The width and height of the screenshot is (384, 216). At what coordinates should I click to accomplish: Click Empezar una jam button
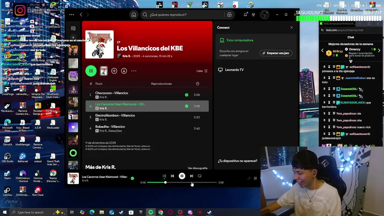coord(276,53)
